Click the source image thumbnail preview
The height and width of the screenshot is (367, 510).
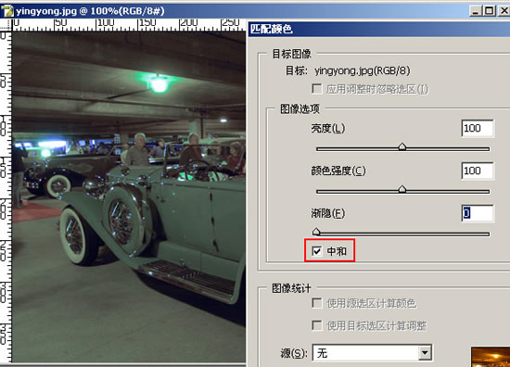coord(491,357)
